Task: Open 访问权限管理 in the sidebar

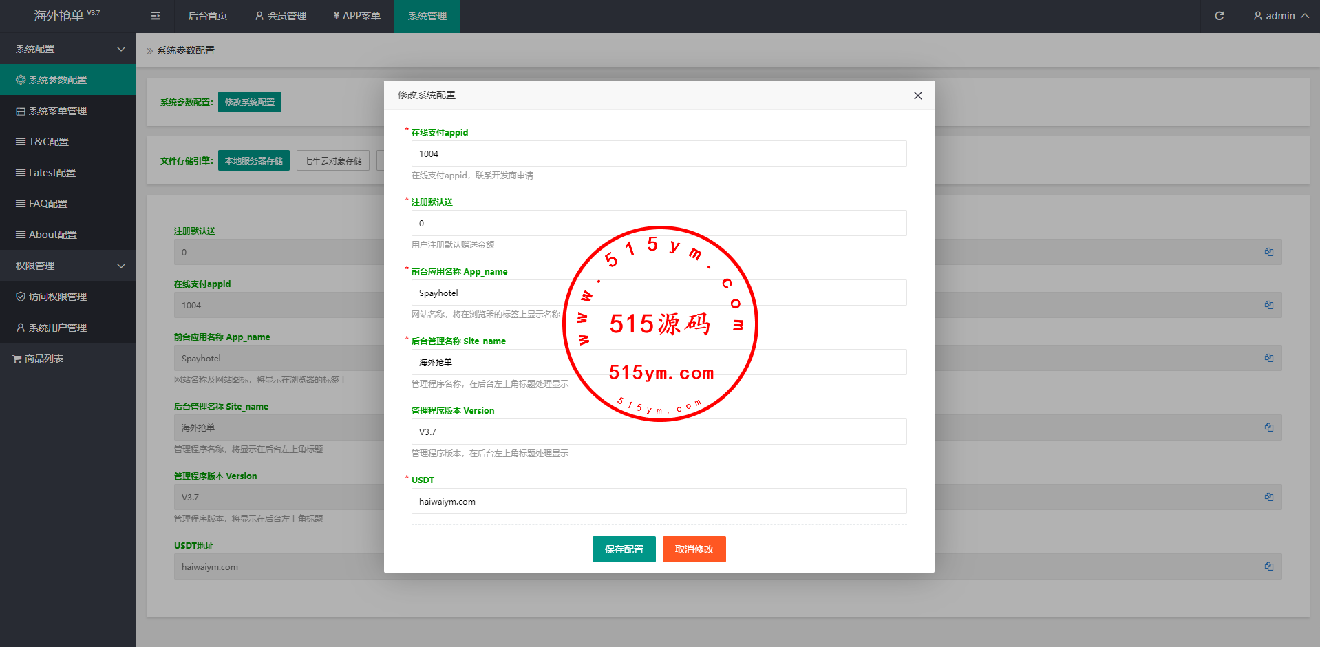Action: coord(58,297)
